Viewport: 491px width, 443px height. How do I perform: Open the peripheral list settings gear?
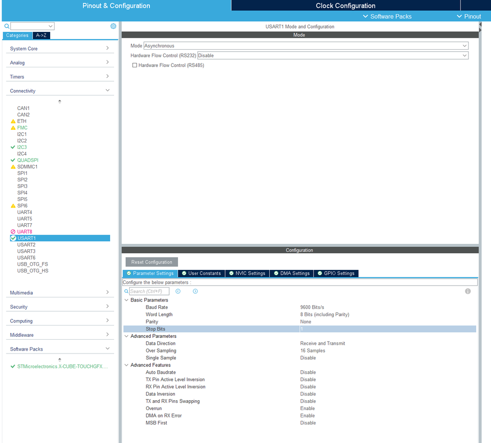(x=114, y=26)
